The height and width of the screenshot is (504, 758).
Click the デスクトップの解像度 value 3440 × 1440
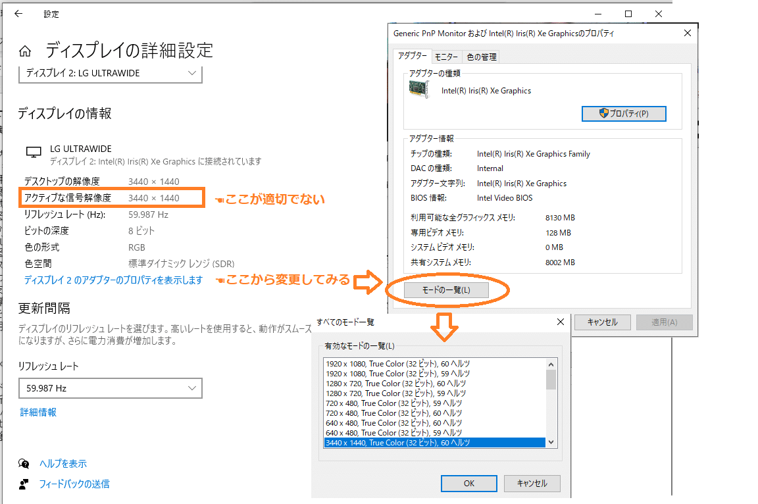(154, 182)
